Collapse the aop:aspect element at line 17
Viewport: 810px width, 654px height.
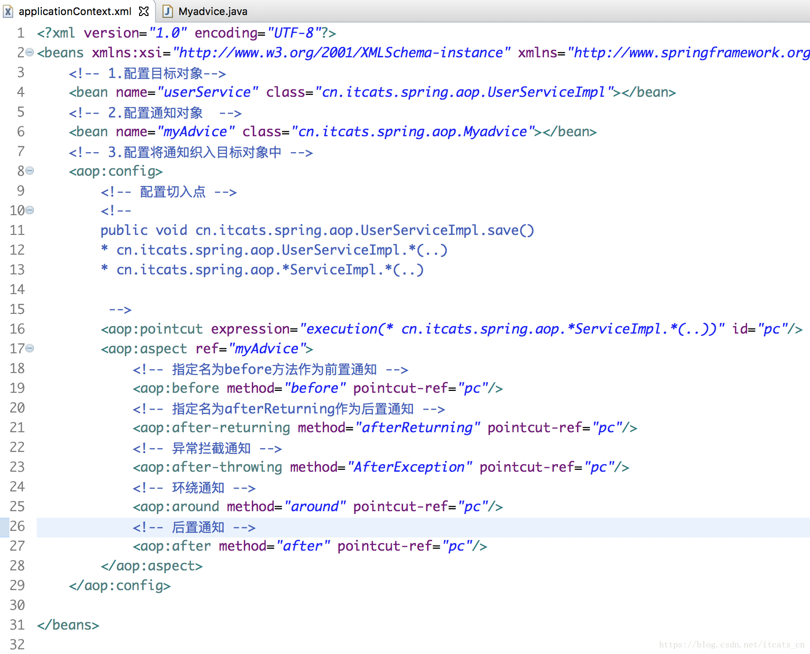click(x=29, y=349)
